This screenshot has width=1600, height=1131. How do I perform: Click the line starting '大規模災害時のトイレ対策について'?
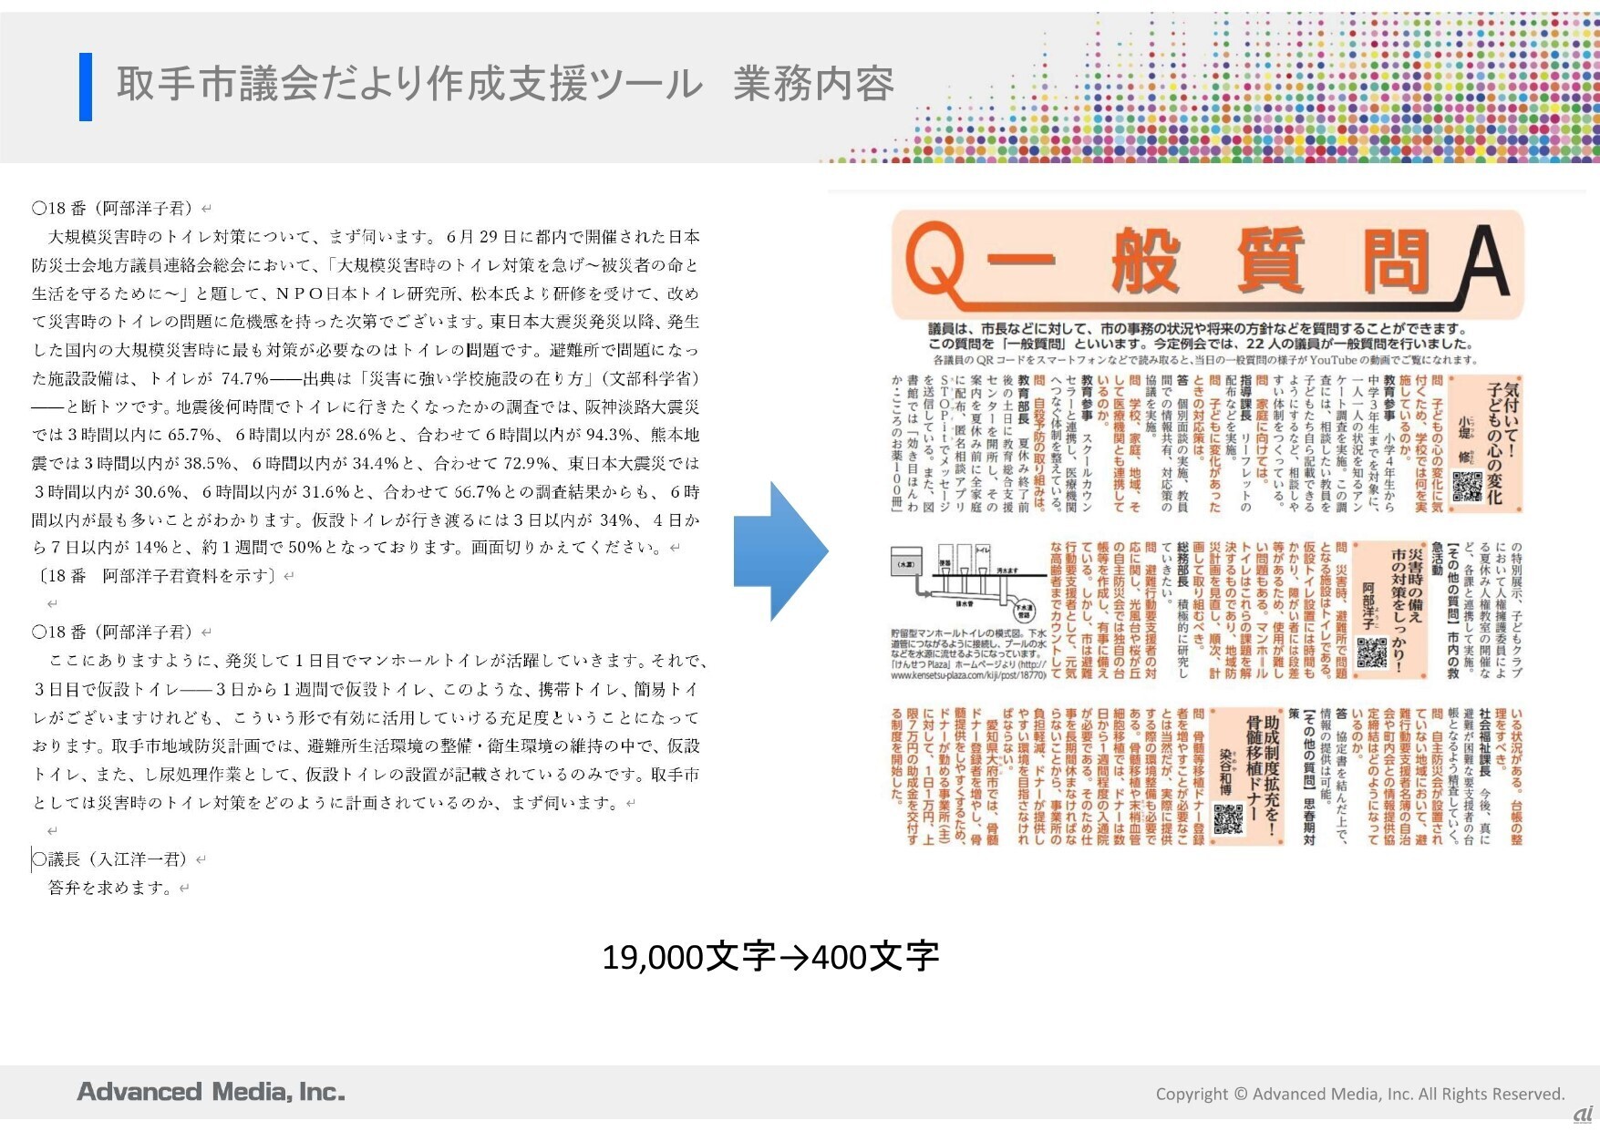pos(374,237)
